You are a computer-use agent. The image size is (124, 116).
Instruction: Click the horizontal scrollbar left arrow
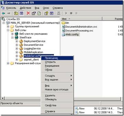click(3, 98)
